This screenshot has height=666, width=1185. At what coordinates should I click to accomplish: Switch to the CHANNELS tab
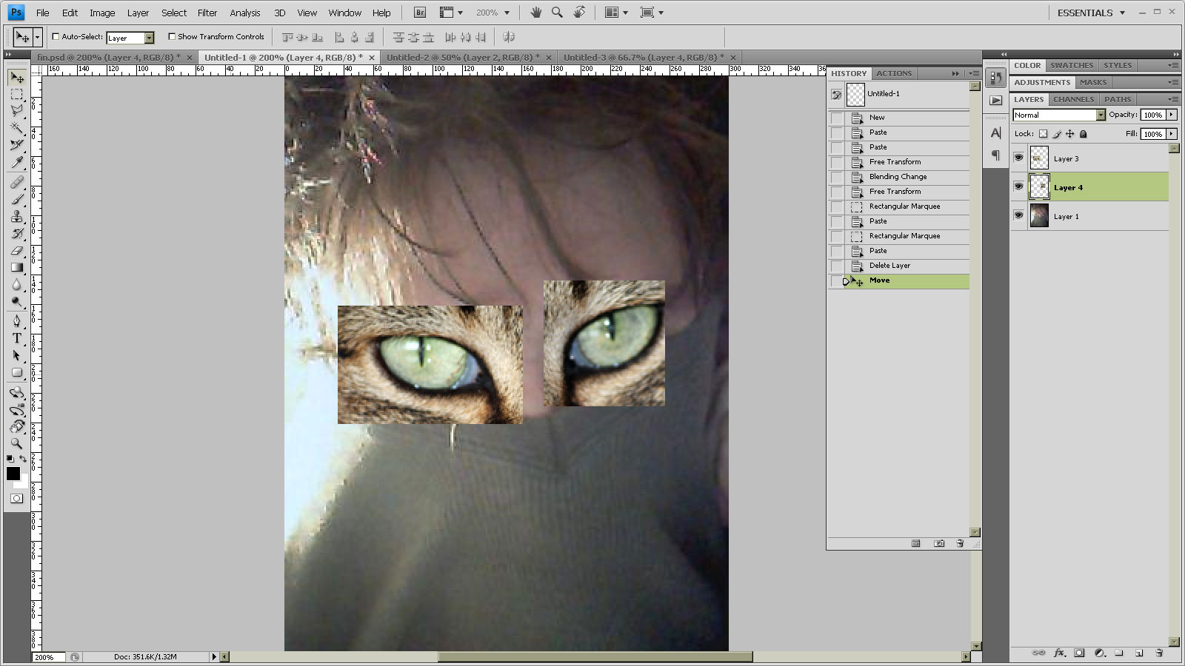point(1073,99)
